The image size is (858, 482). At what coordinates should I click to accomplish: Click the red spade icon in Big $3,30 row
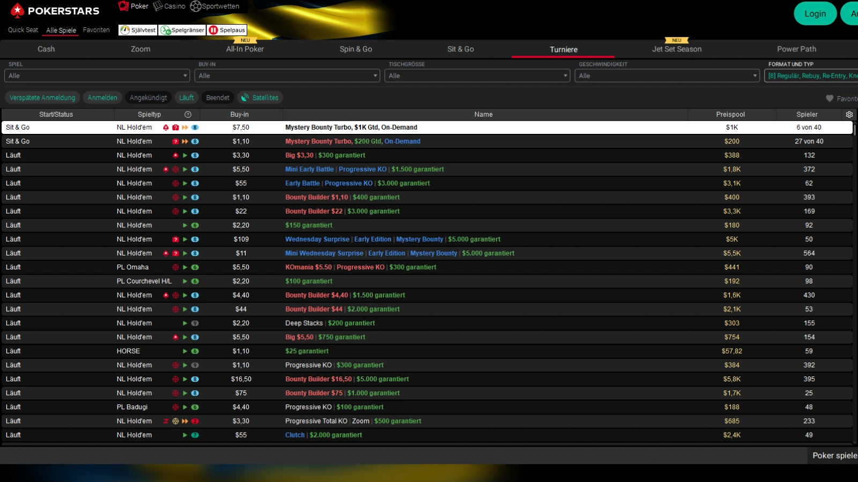[175, 155]
